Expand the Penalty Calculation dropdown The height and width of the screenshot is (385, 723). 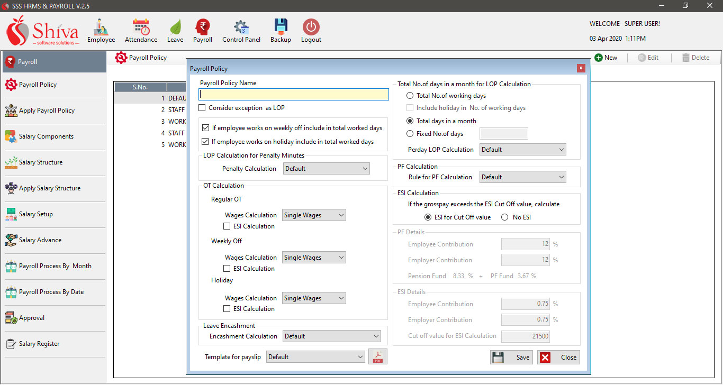(327, 169)
